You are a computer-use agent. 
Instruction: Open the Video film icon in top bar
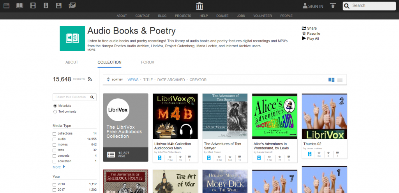[33, 5]
